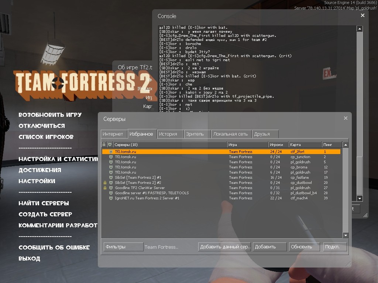Open КОММЕНТАРИИ РАЗРАБОТЧИКОВ menu item
The height and width of the screenshot is (283, 378).
(x=58, y=226)
